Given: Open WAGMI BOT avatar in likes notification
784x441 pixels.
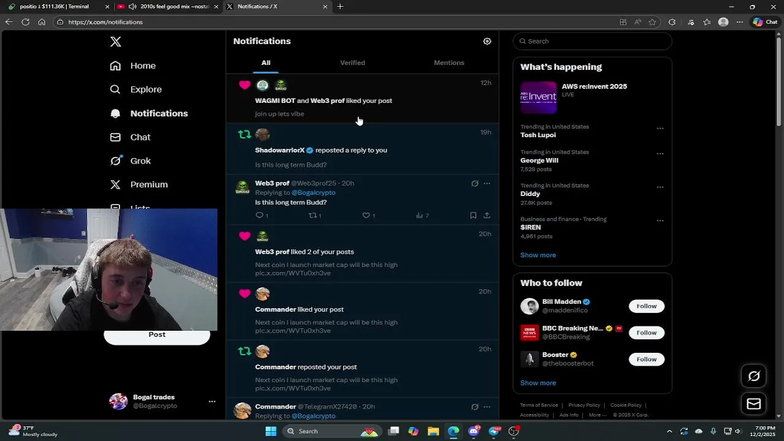Looking at the screenshot, I should [x=262, y=85].
